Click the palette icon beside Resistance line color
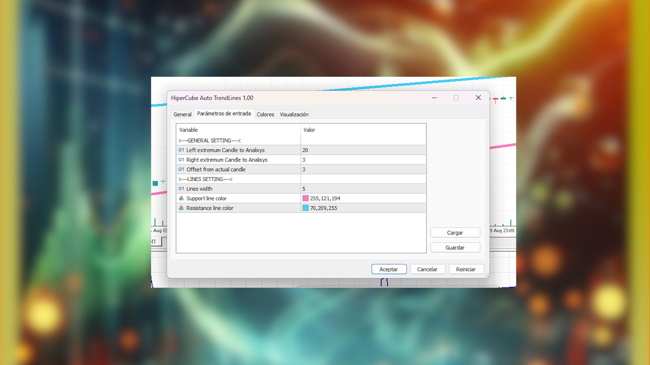This screenshot has width=650, height=365. coord(181,208)
